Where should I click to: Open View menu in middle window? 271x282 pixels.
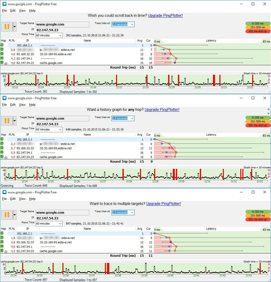pyautogui.click(x=22, y=105)
